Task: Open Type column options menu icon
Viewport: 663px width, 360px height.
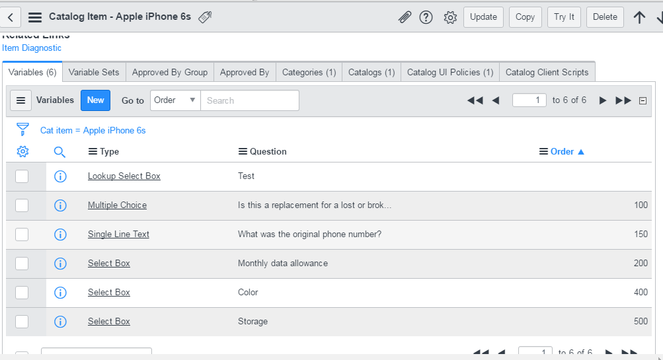Action: coord(93,151)
